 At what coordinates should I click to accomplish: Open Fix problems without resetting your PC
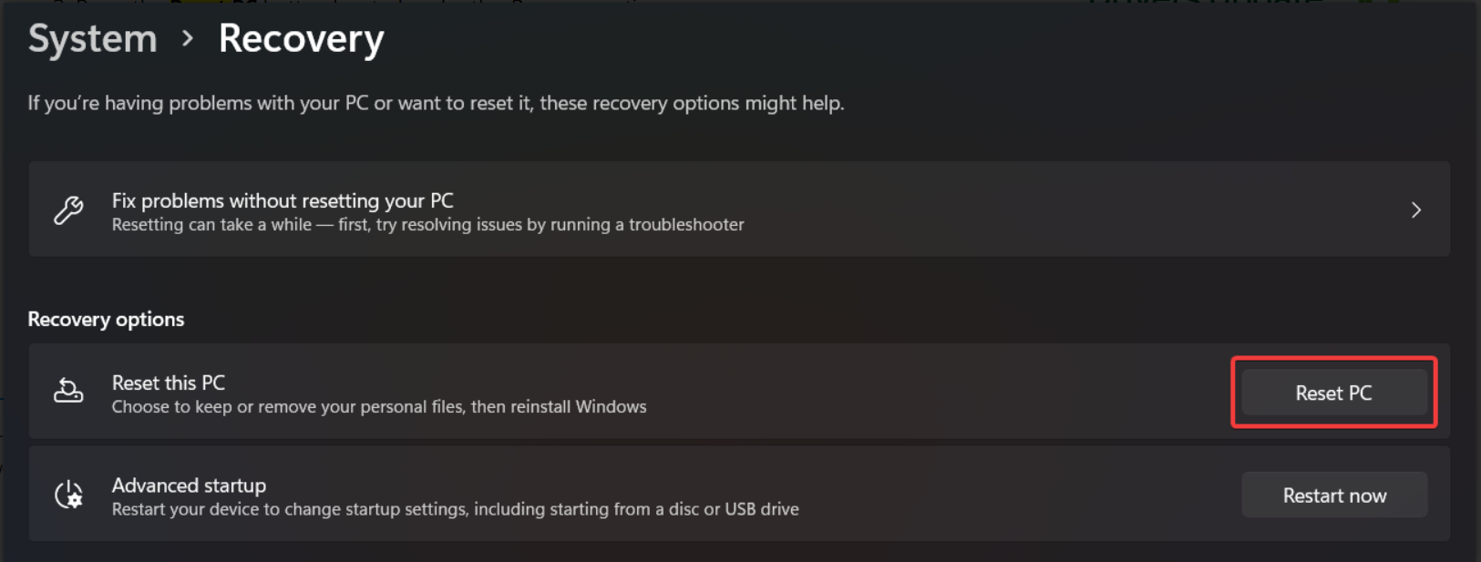coord(283,200)
